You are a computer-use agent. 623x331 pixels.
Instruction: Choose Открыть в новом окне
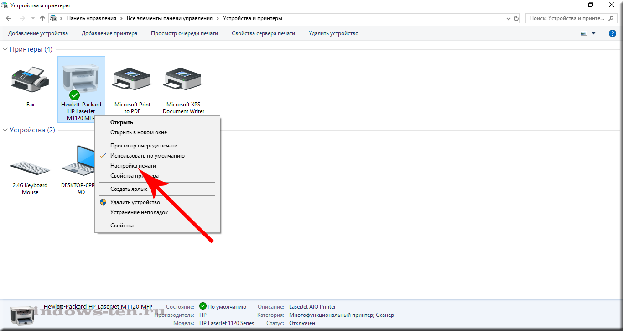coord(157,132)
